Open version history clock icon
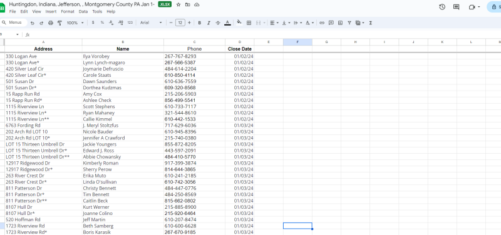 pos(442,7)
